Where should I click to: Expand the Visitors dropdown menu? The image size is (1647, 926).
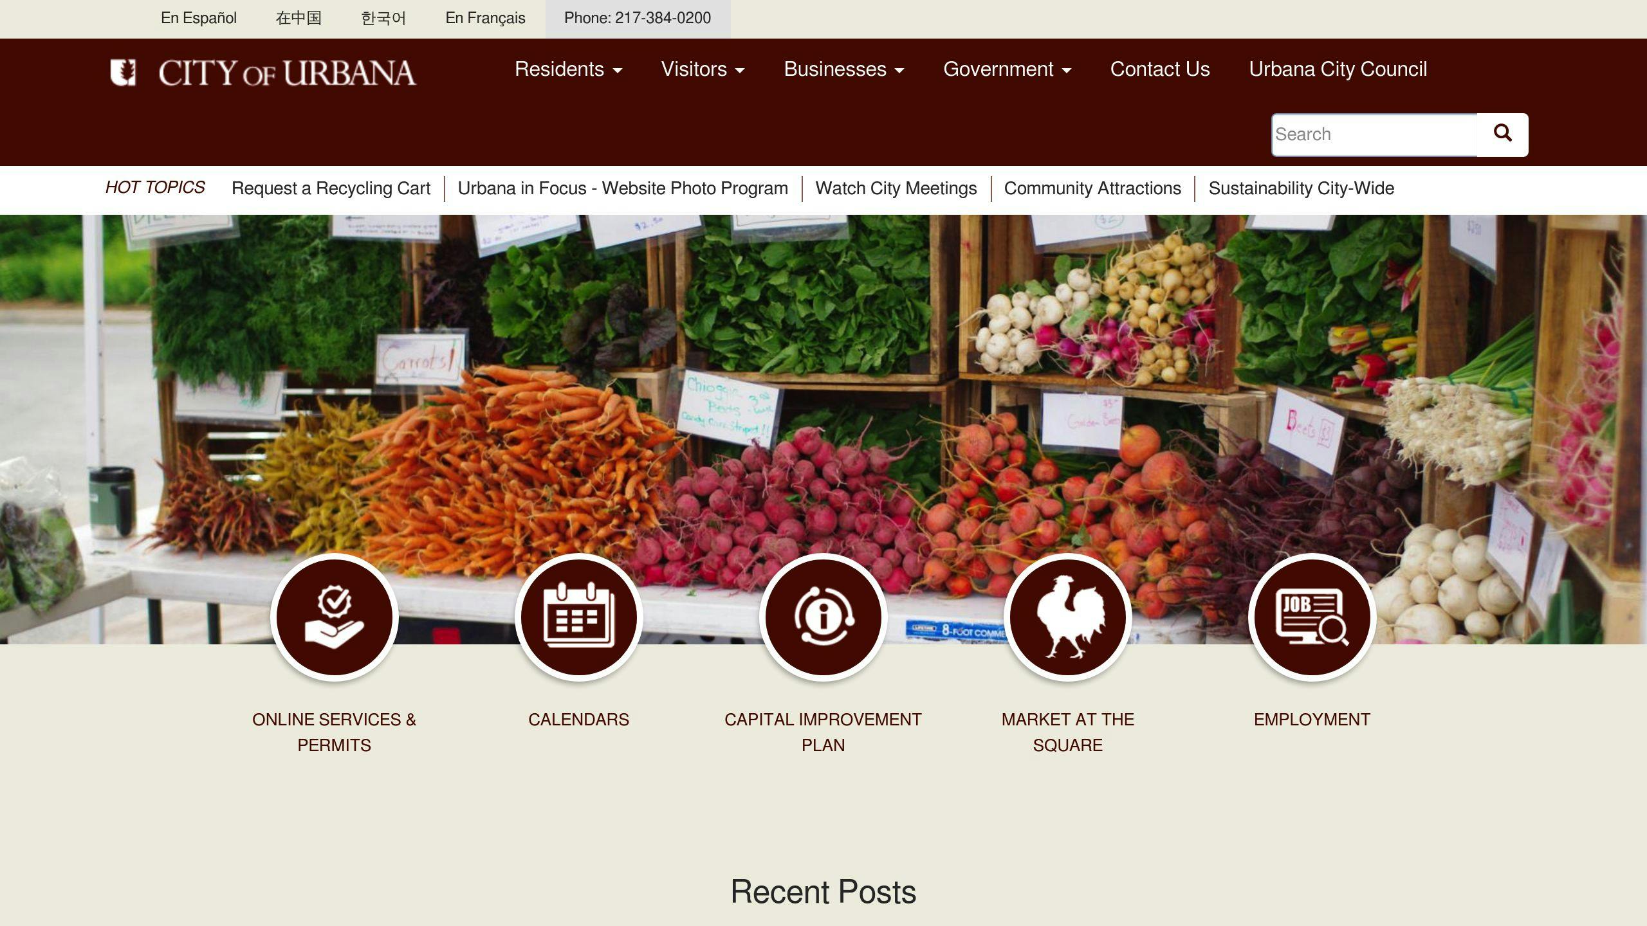[703, 69]
